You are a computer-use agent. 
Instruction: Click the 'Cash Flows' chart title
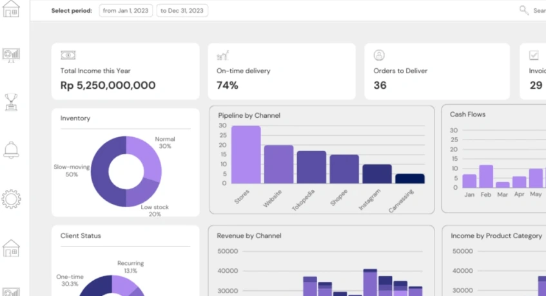click(x=467, y=115)
